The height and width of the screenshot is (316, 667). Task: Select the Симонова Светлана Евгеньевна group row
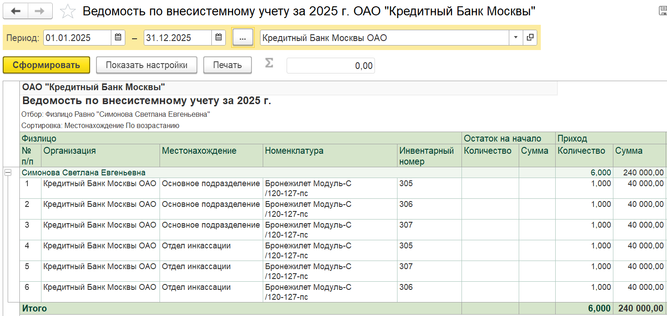(x=84, y=173)
